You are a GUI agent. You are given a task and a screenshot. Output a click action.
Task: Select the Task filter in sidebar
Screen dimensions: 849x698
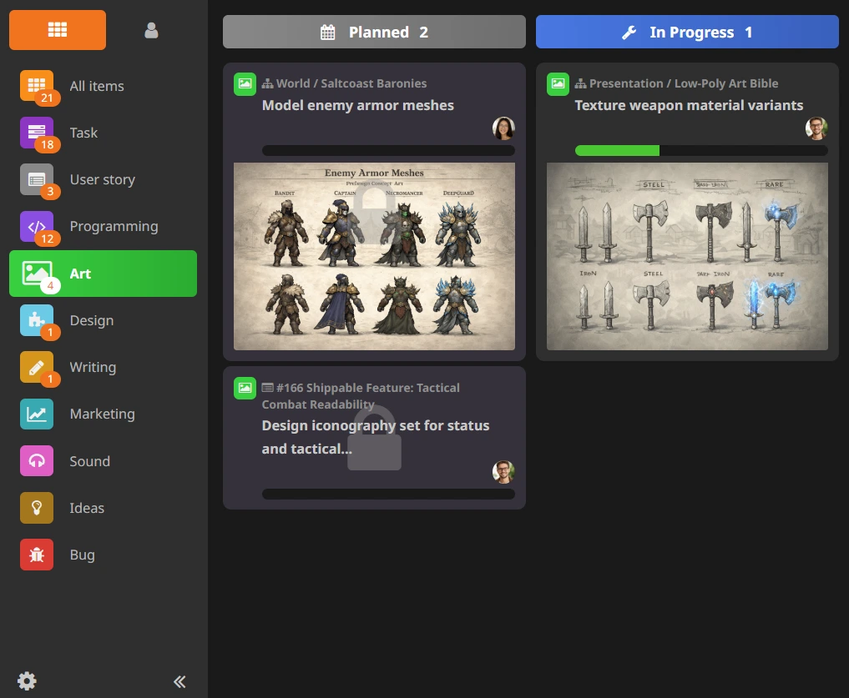pos(83,133)
